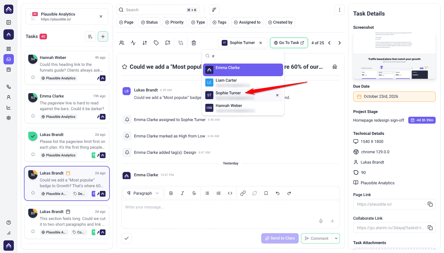This screenshot has height=253, width=444.
Task: Start voice recording with microphone icon
Action: [x=321, y=221]
